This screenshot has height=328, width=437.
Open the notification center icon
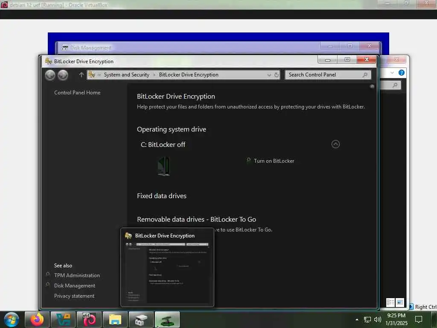click(x=419, y=319)
